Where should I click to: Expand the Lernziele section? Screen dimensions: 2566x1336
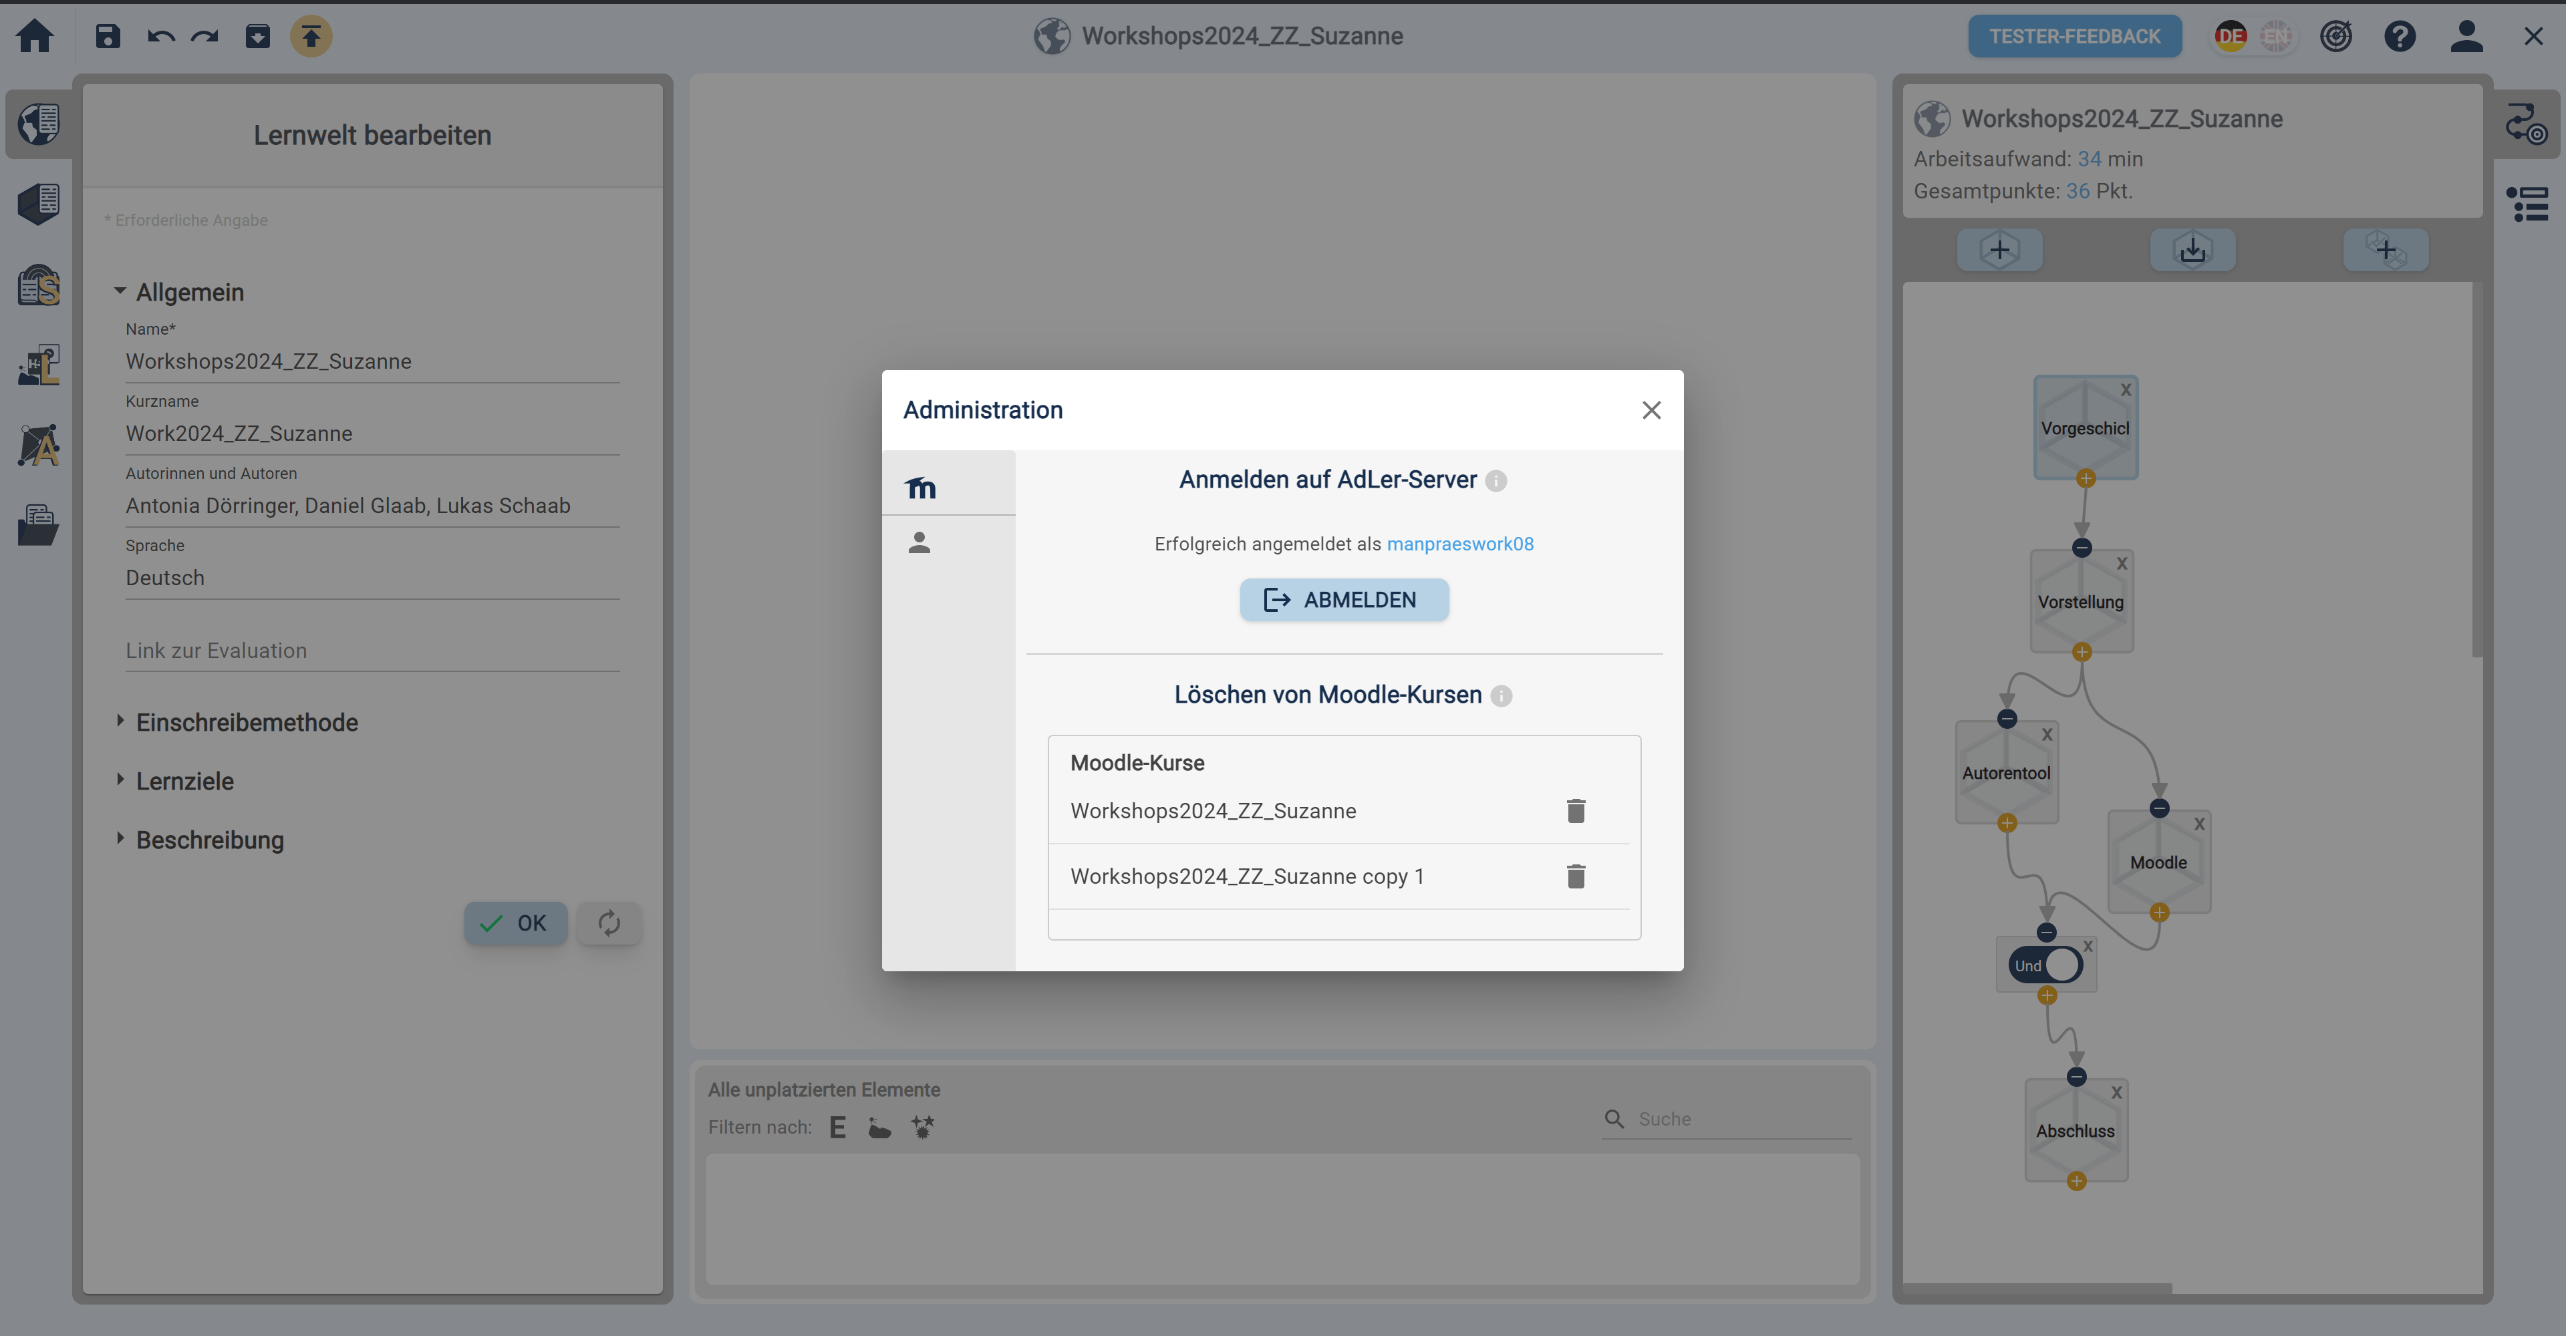[x=184, y=780]
